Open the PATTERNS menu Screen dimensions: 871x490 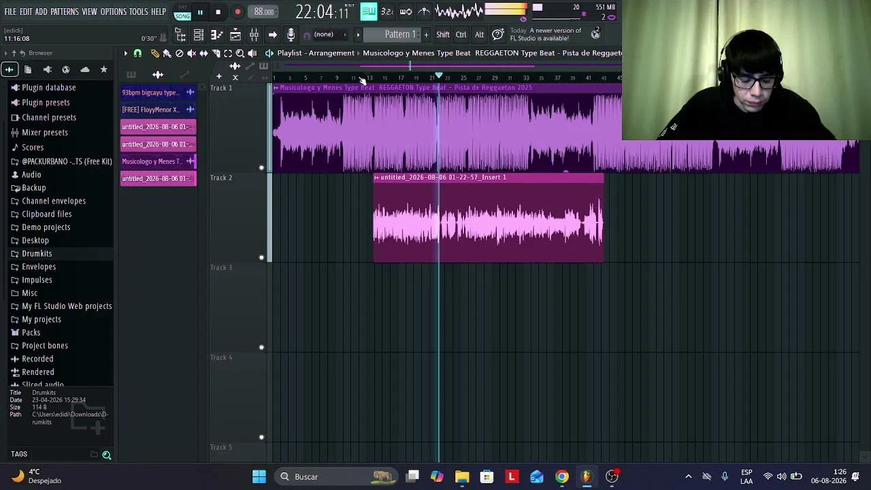65,12
